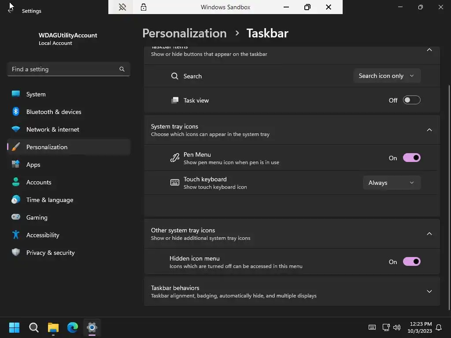Click the Sandbox pin toolbar icon
The height and width of the screenshot is (338, 451).
pos(122,7)
